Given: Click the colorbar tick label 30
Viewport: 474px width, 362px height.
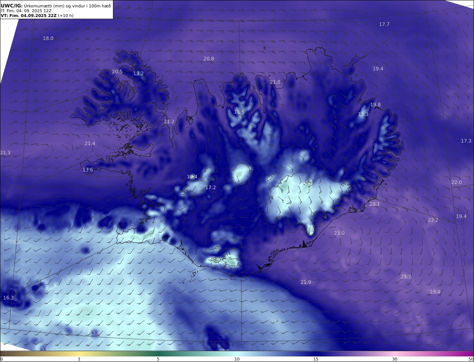Looking at the screenshot, I should [x=395, y=359].
